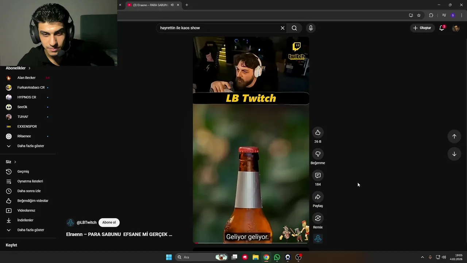
Task: Open EXXENSPOR channel in sidebar
Action: point(28,126)
